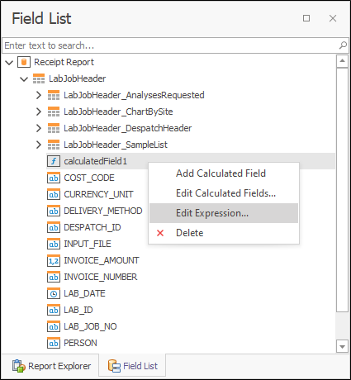Click the INVOICE_NUMBER string field icon
Screen dimensions: 351x380
[x=54, y=277]
